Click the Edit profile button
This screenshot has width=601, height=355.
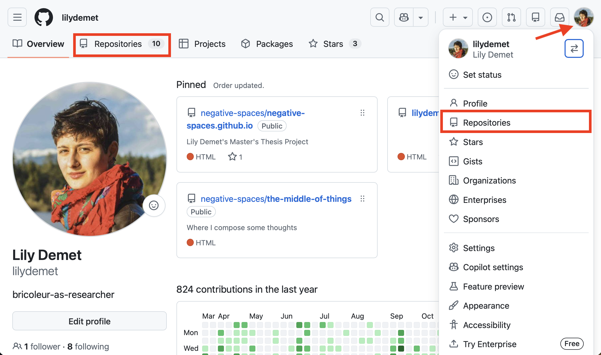[x=89, y=321]
